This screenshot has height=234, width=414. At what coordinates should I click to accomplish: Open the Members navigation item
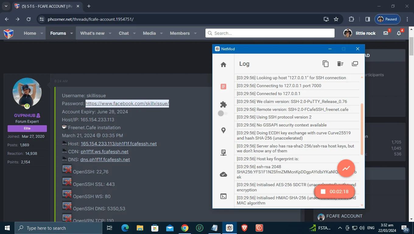click(180, 33)
